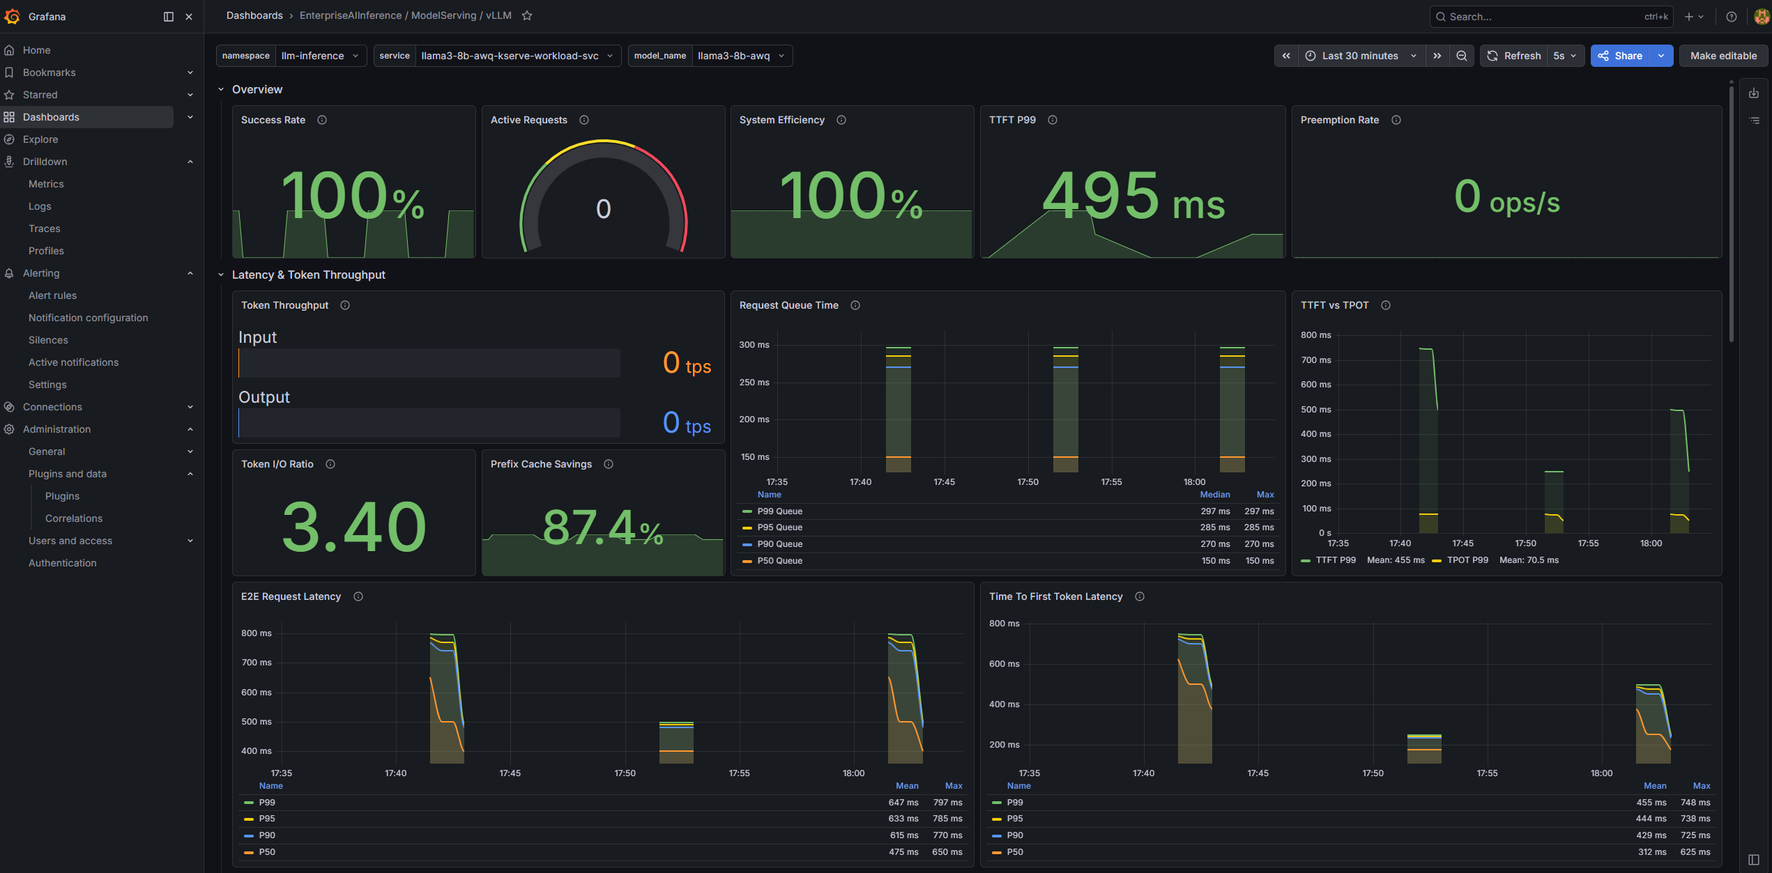Click the user avatar in top right

tap(1762, 17)
